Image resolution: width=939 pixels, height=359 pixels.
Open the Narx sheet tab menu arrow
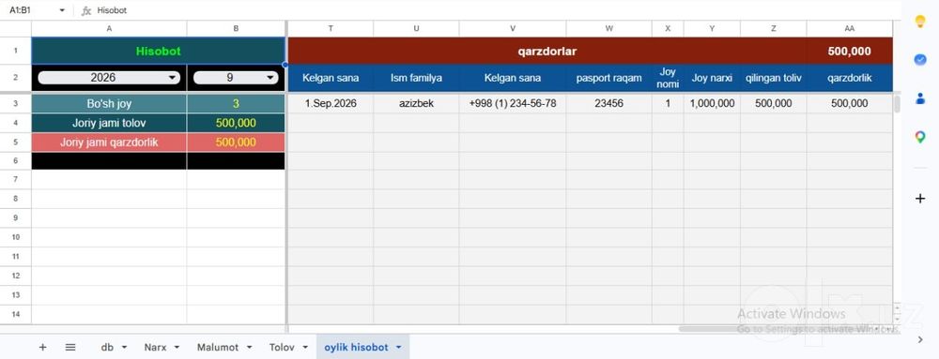click(177, 347)
